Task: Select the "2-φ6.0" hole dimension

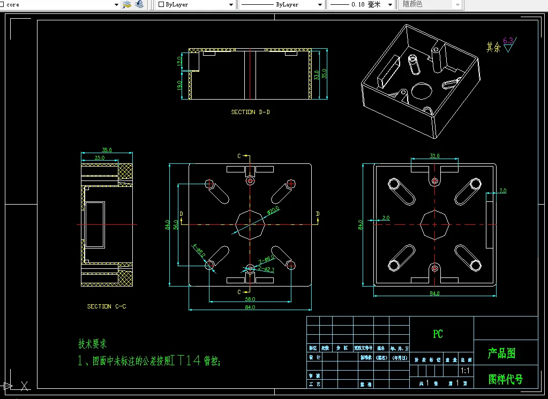Action: click(267, 260)
